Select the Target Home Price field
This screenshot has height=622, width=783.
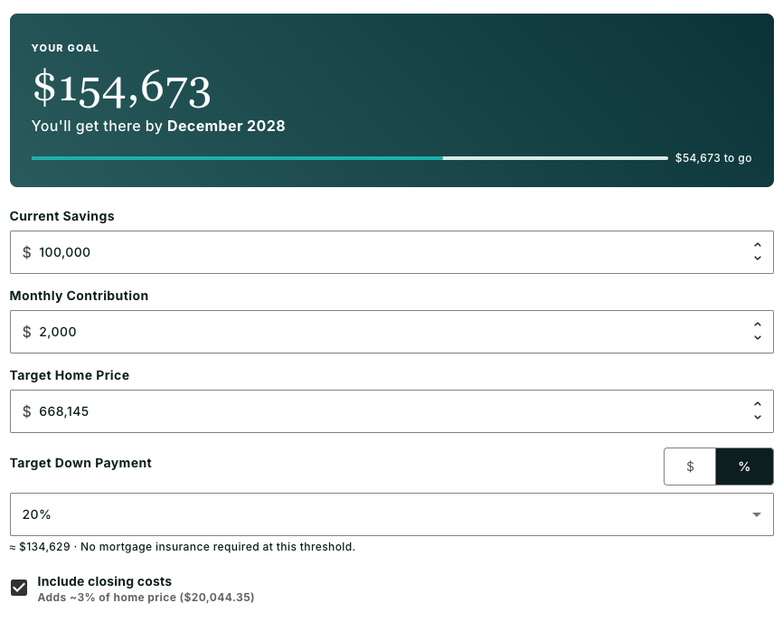pos(391,411)
